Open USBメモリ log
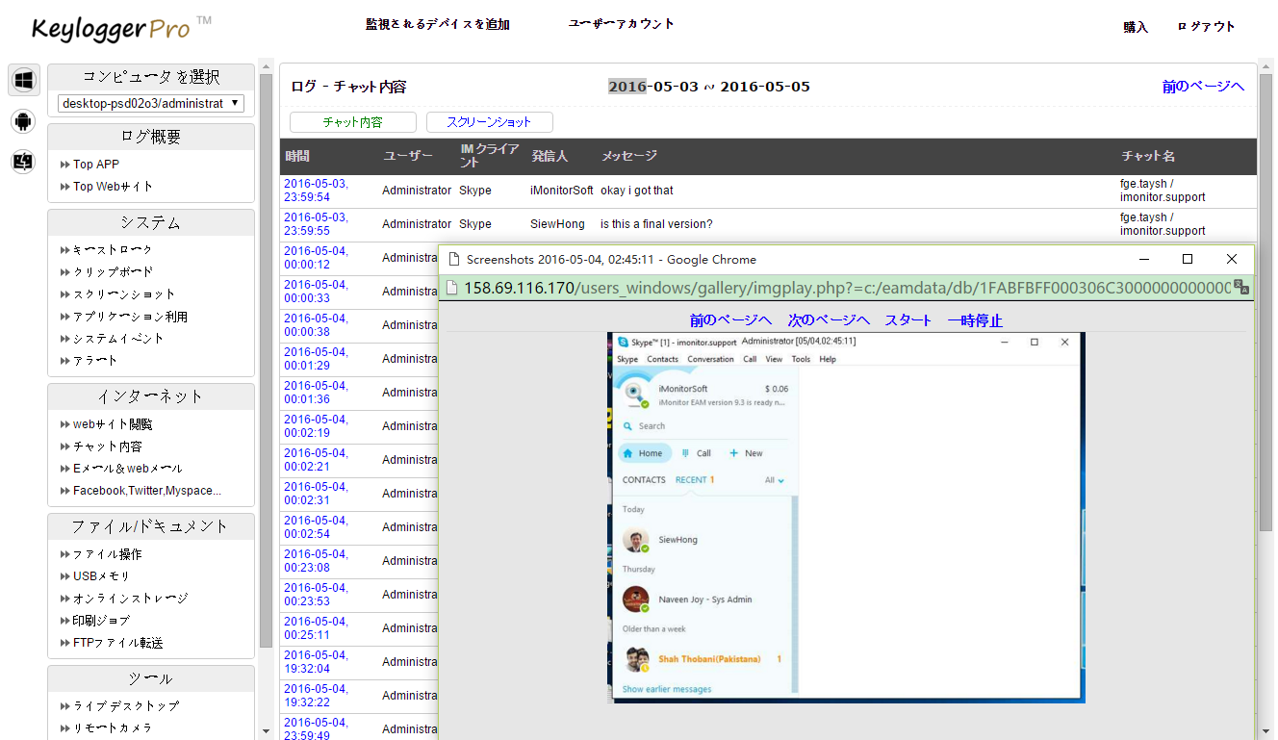The height and width of the screenshot is (740, 1278). [101, 576]
